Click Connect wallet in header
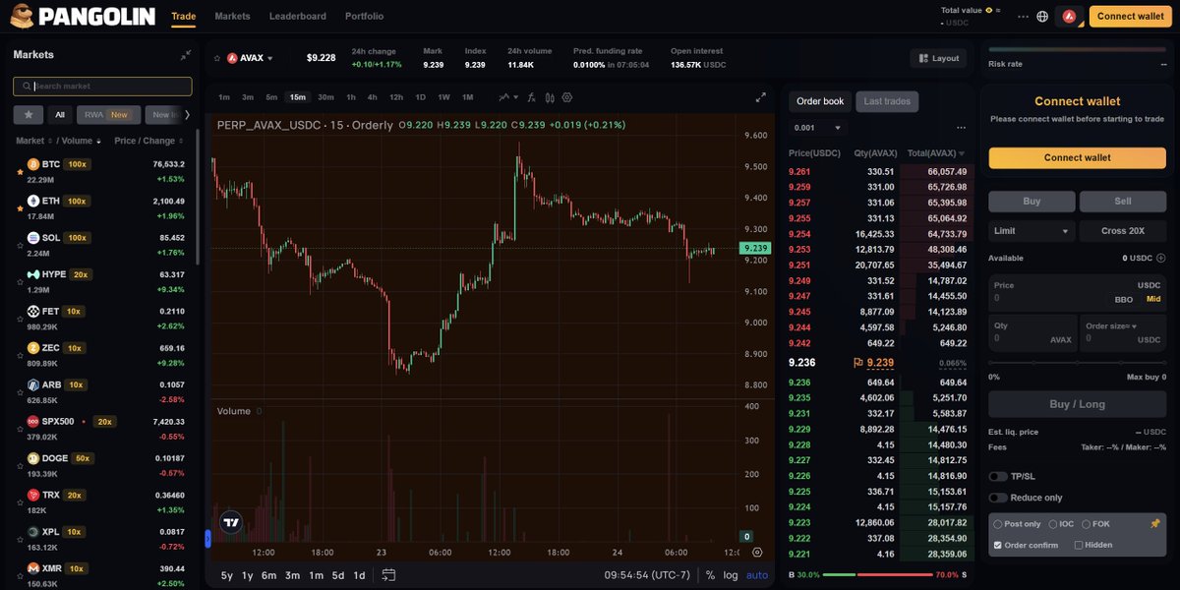 1130,16
